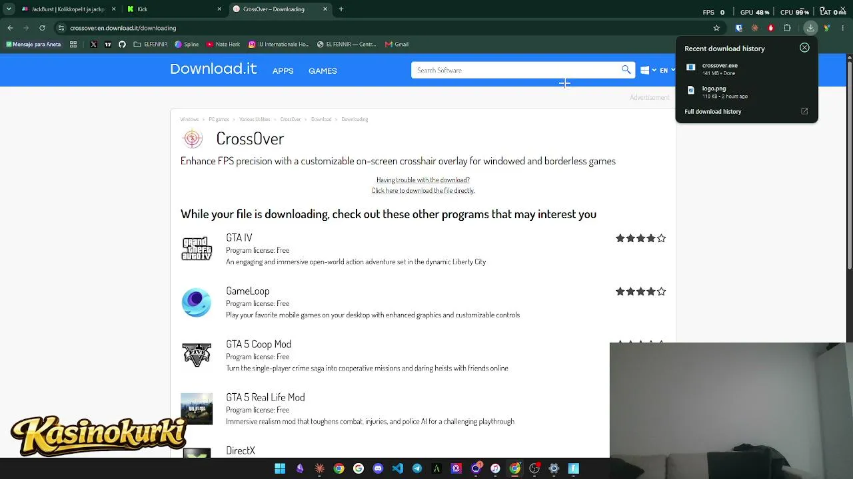This screenshot has width=853, height=479.
Task: Open Visual Studio Code from the taskbar
Action: click(397, 468)
